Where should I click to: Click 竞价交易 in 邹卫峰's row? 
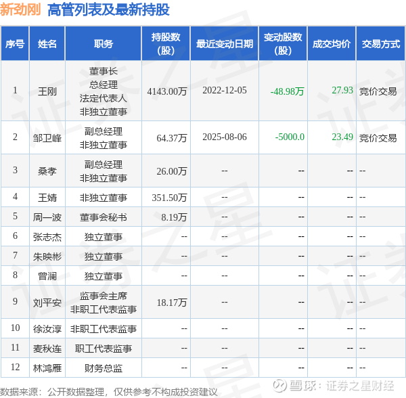pyautogui.click(x=378, y=138)
